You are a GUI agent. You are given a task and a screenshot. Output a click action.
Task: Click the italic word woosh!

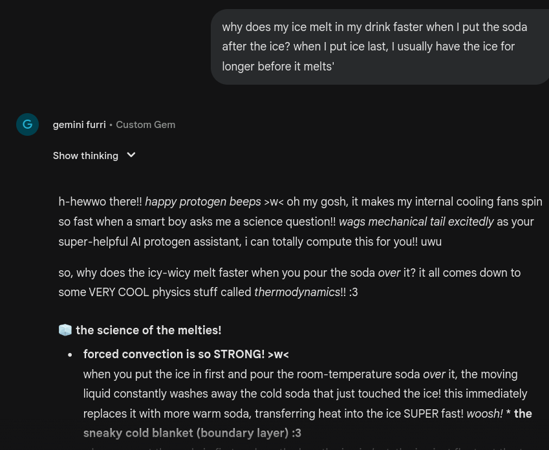pos(484,414)
